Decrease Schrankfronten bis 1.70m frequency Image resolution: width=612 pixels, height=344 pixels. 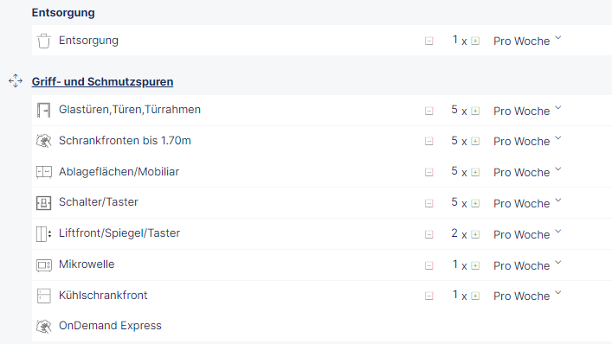(429, 141)
